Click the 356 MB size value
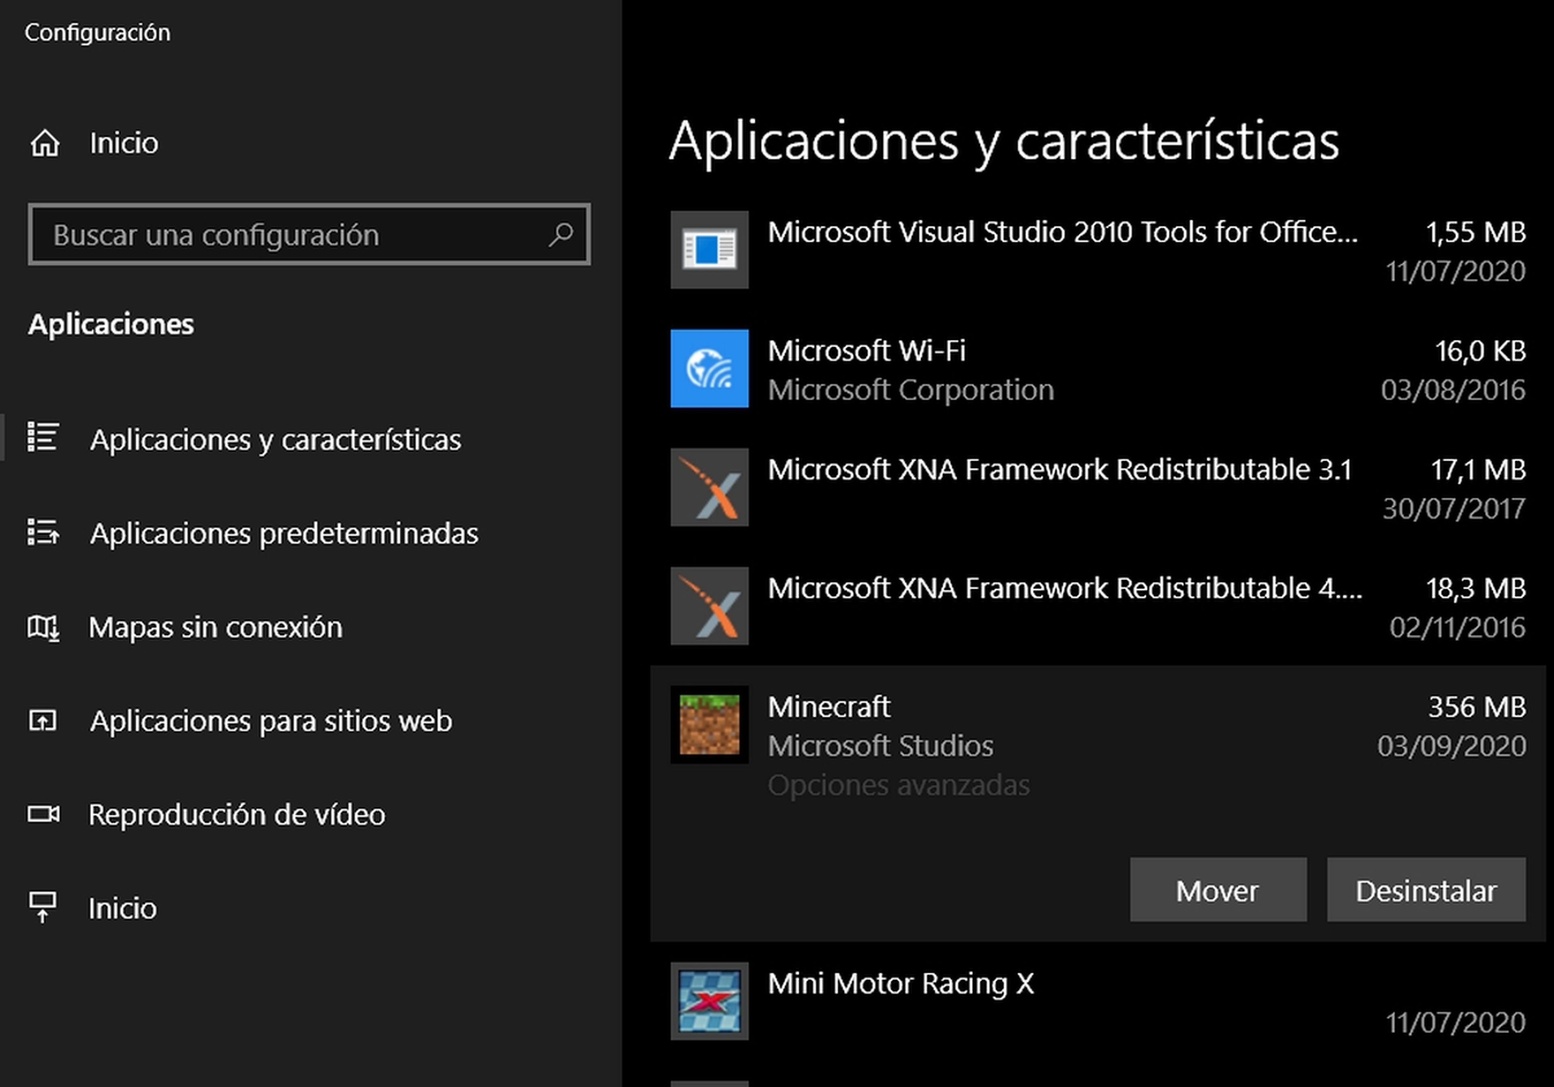 pos(1477,707)
